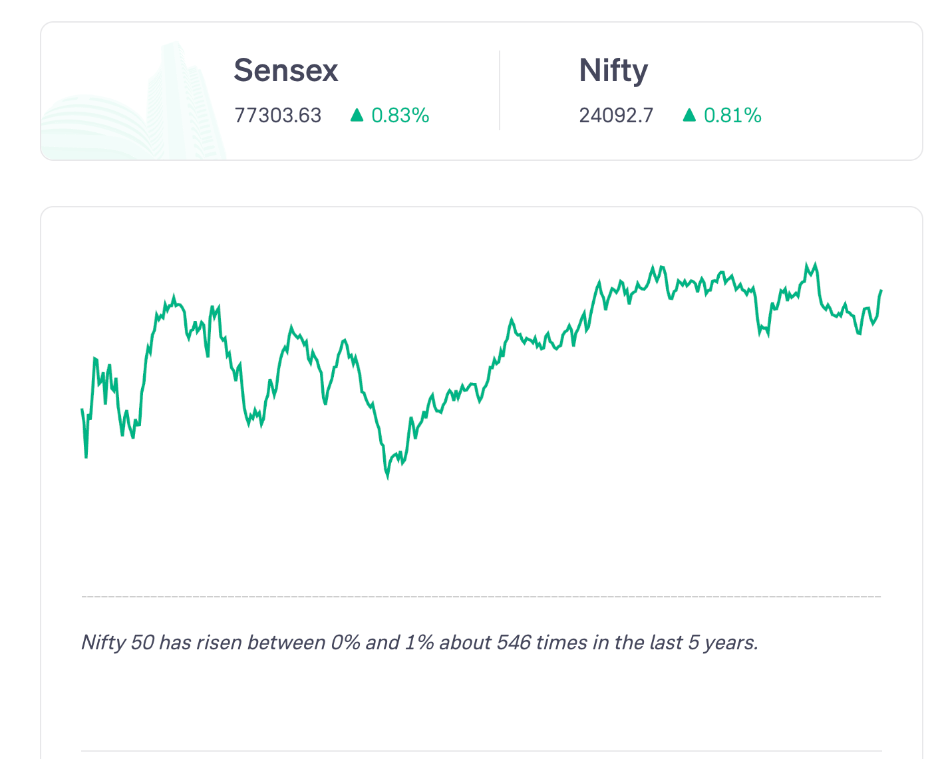This screenshot has width=934, height=759.
Task: Click the lowest trough of the green chart line
Action: tap(387, 476)
